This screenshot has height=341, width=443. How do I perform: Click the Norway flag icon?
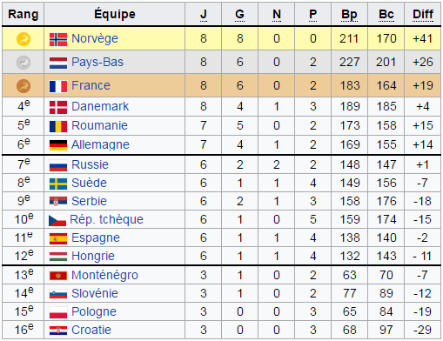coord(58,39)
